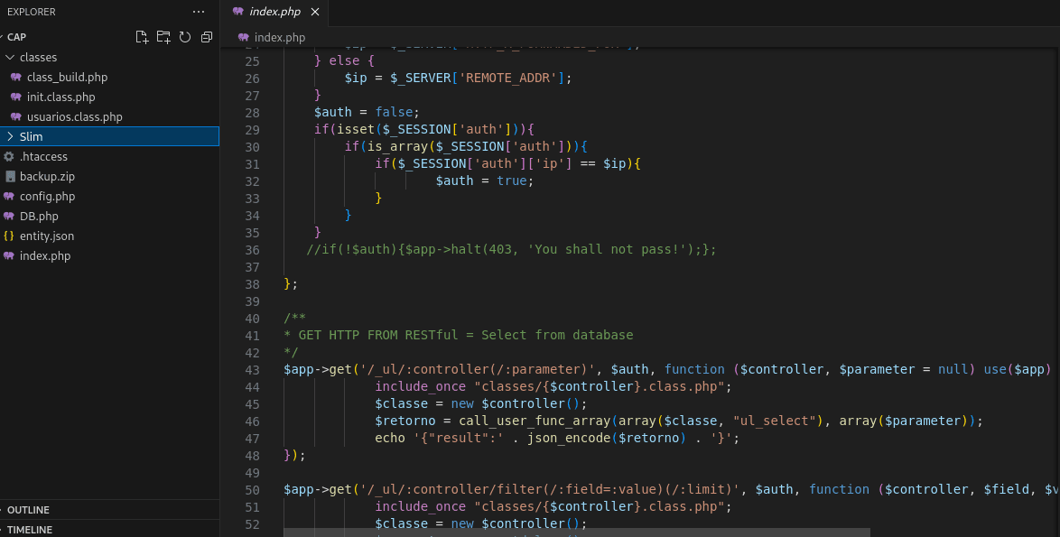The width and height of the screenshot is (1060, 537).
Task: Open class_build.php from the file tree
Action: pos(67,78)
